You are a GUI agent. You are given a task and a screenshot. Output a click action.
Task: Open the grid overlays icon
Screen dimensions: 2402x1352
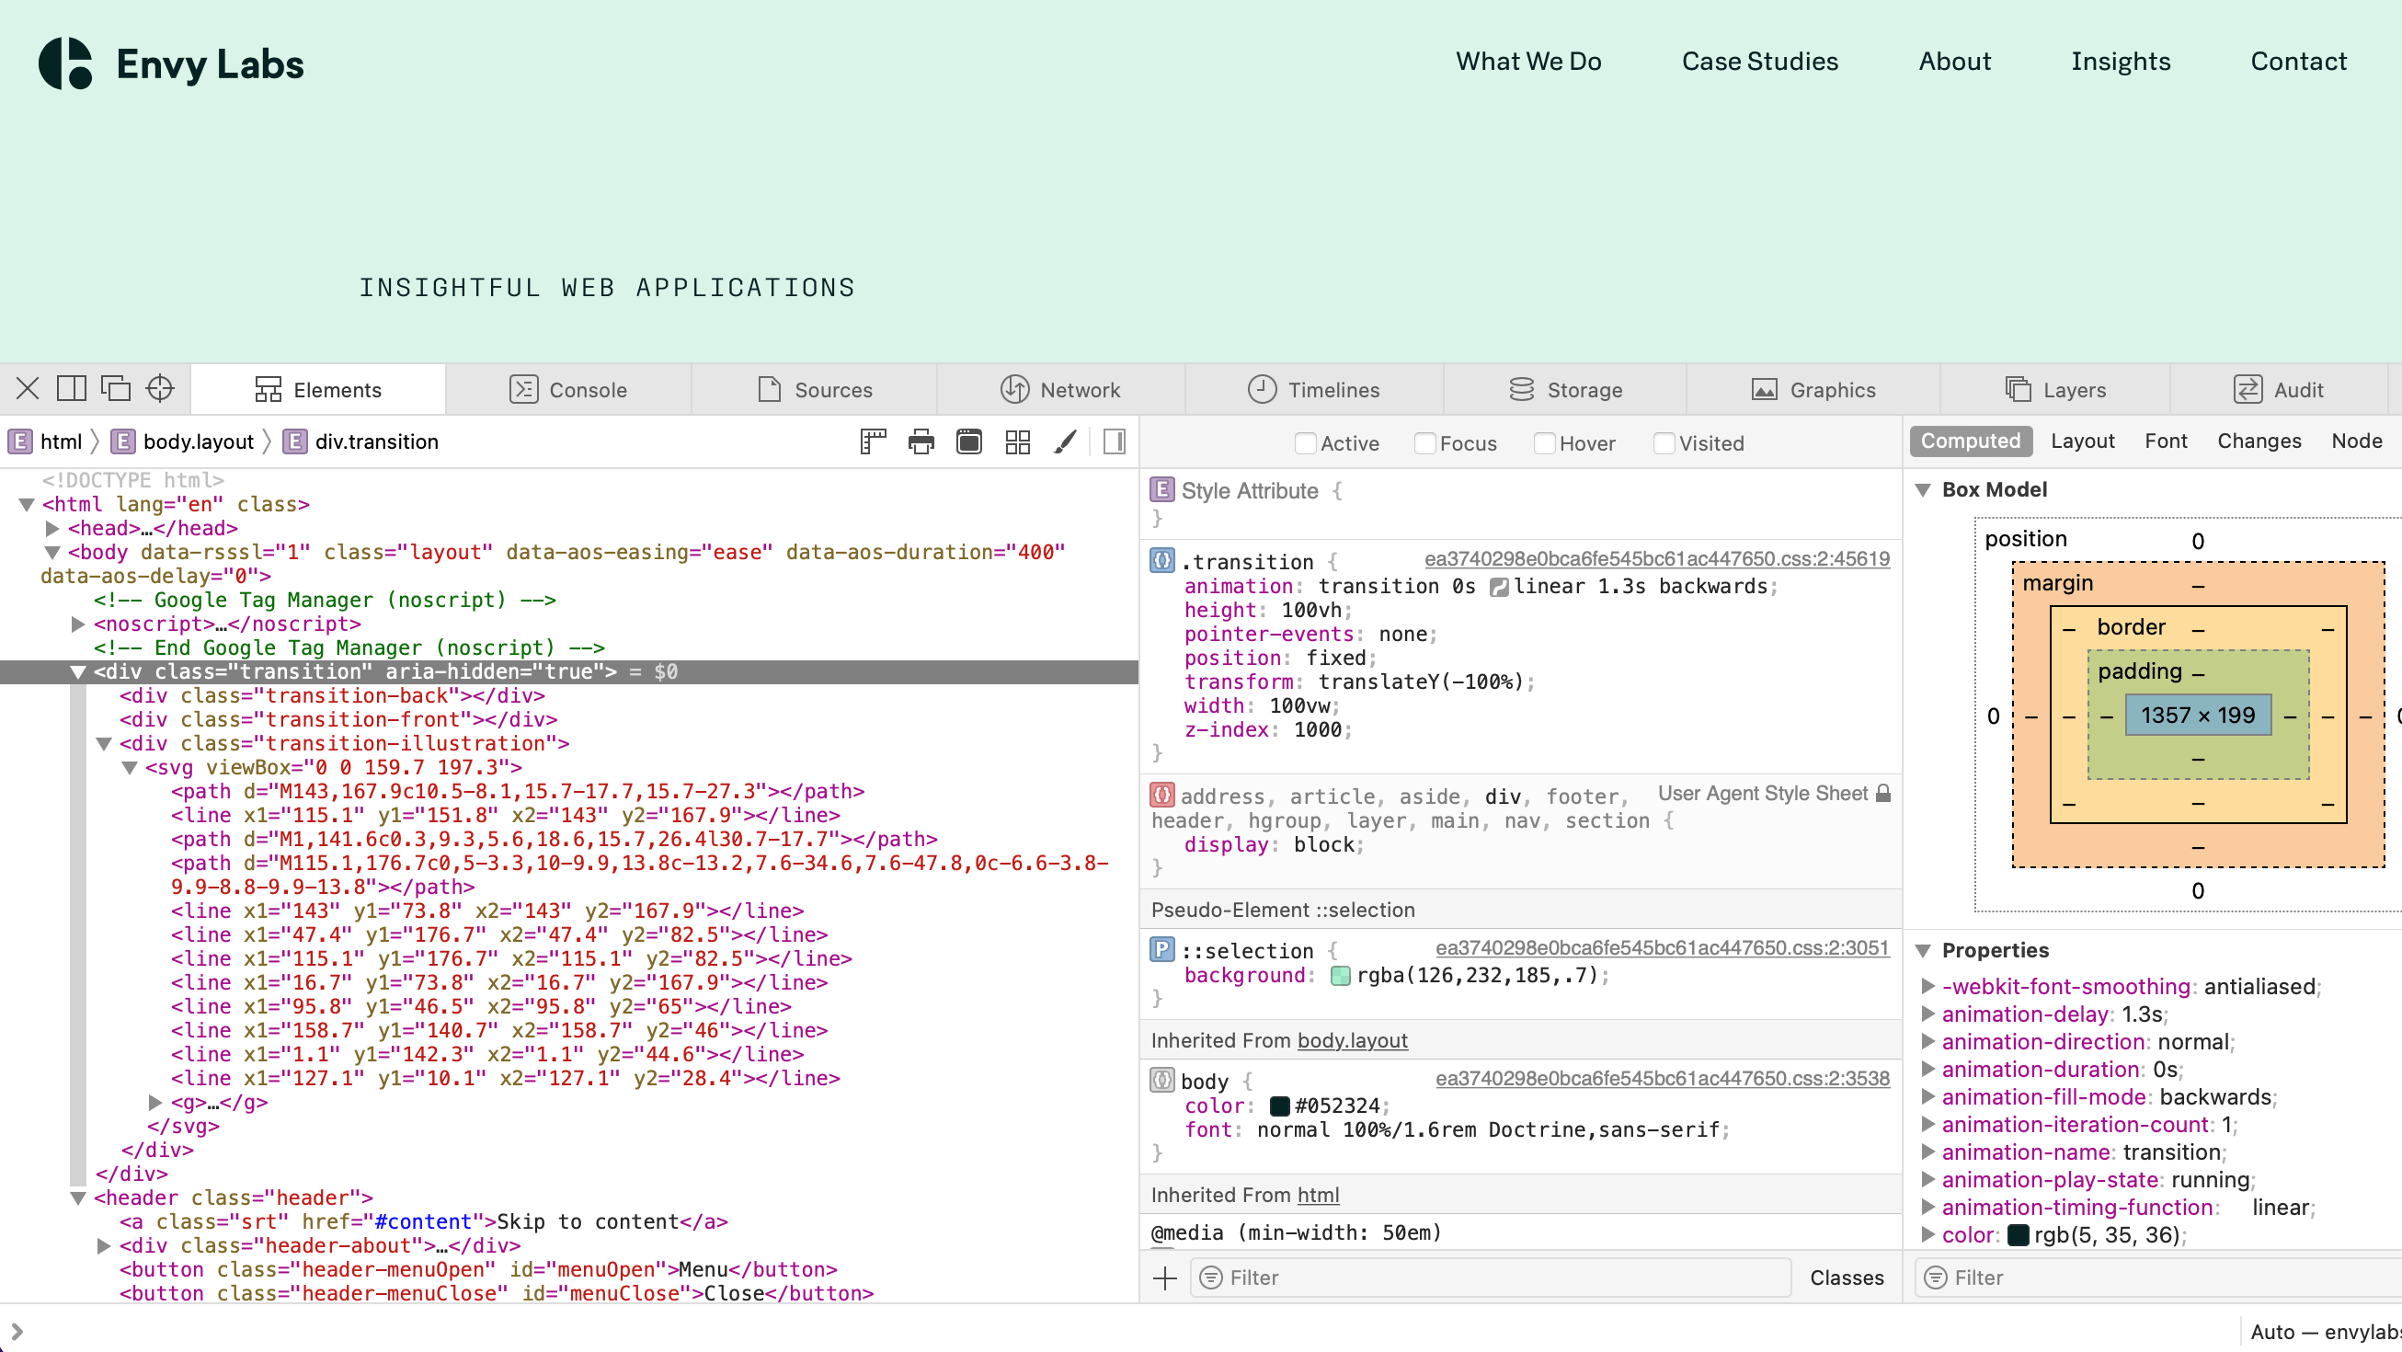click(1017, 441)
